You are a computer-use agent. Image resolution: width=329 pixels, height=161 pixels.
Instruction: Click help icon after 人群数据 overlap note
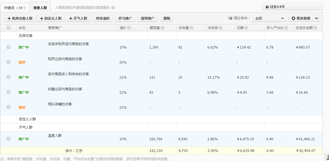113,8
